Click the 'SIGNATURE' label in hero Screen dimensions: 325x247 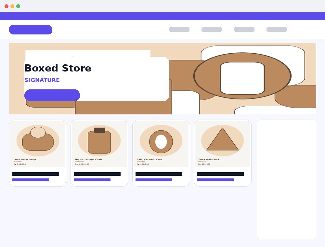point(42,80)
